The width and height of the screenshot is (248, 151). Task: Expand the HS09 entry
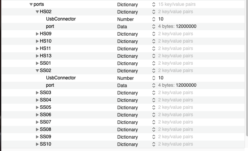tap(37, 34)
